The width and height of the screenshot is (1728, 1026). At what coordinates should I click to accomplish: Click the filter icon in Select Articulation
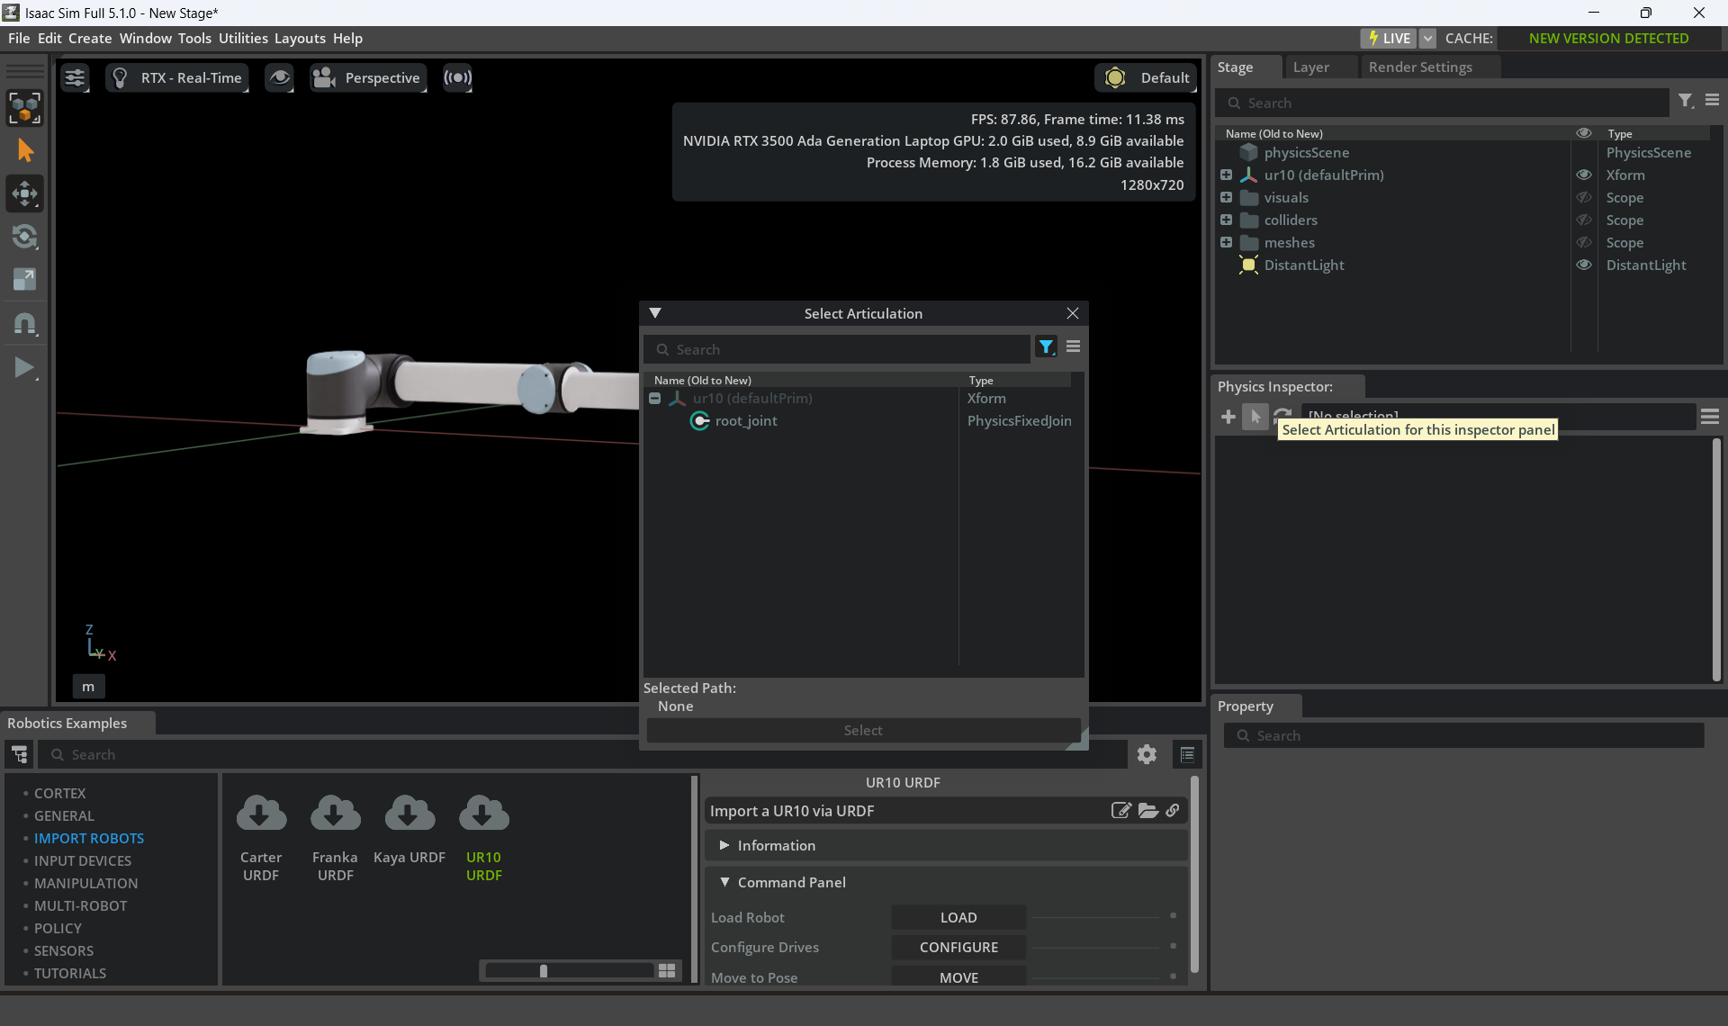click(x=1046, y=347)
